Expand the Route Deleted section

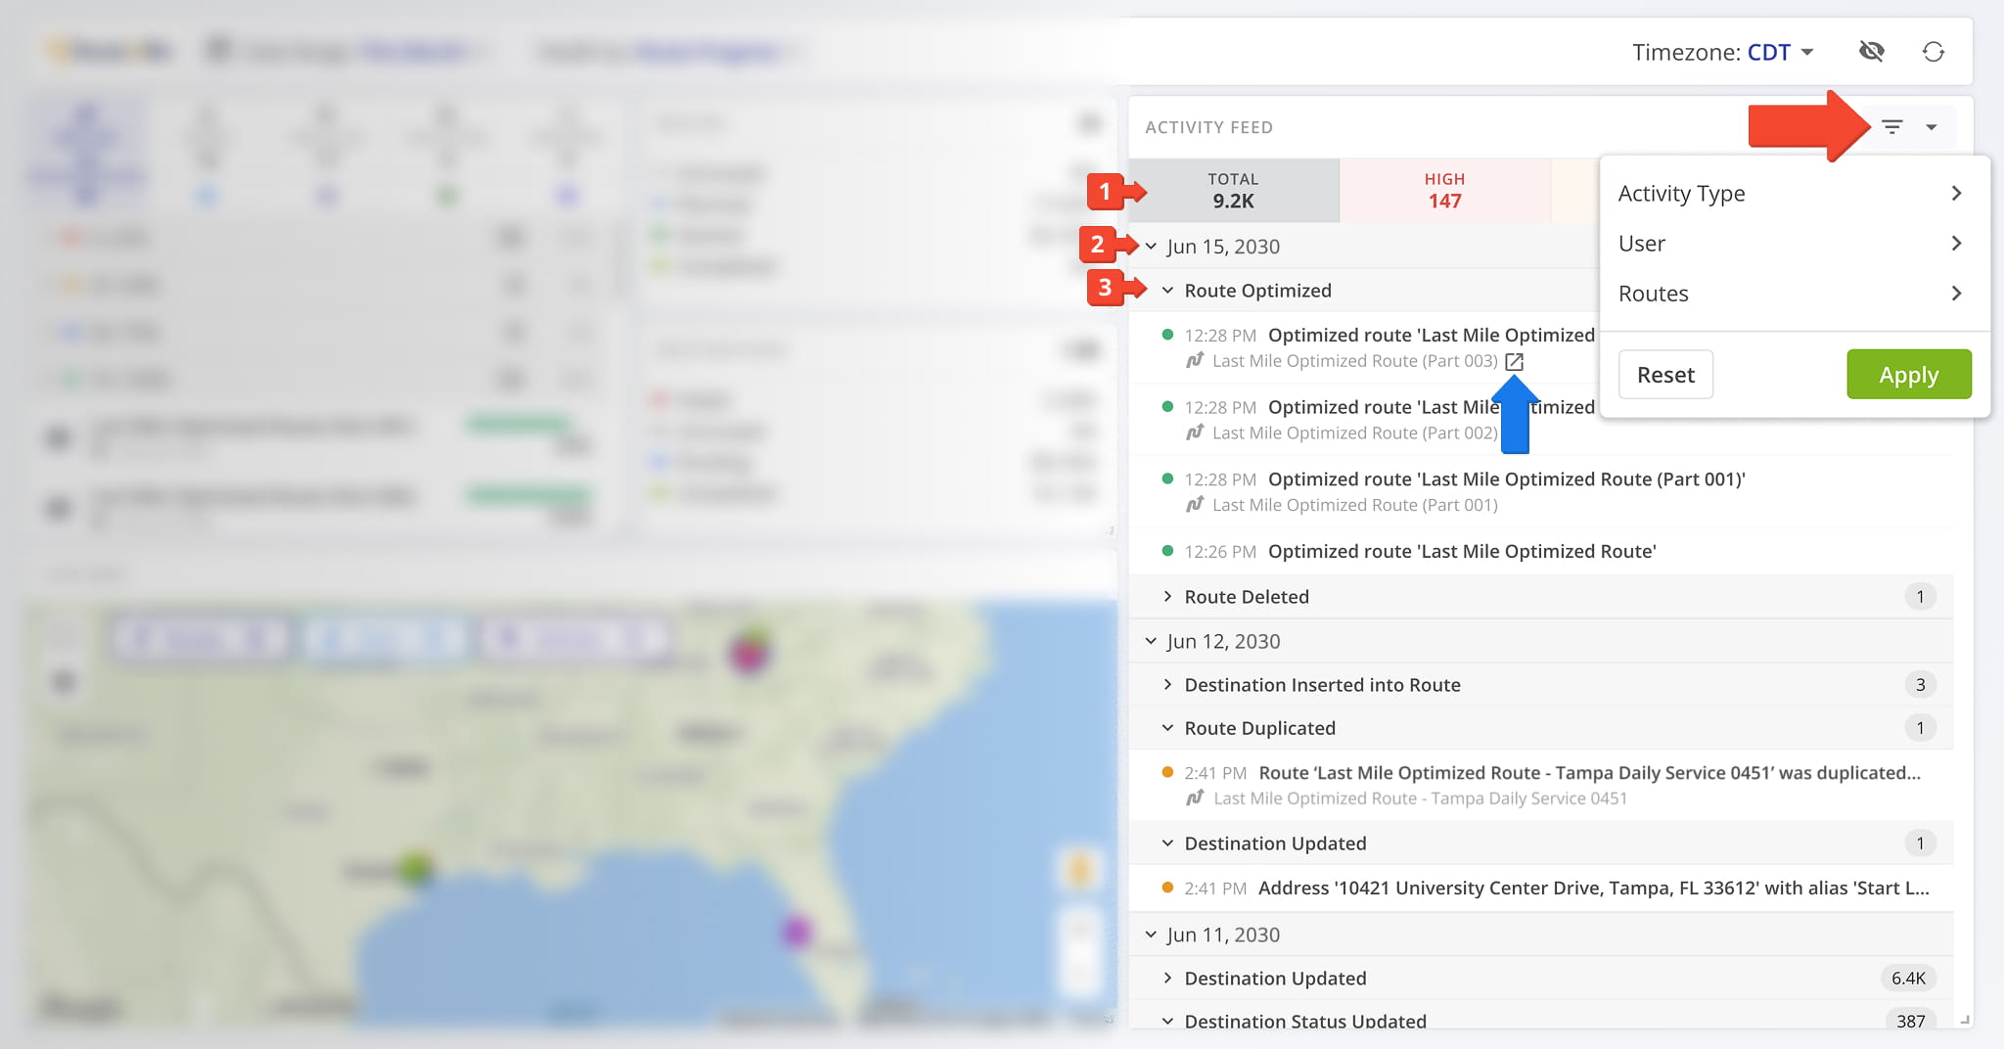pyautogui.click(x=1168, y=597)
